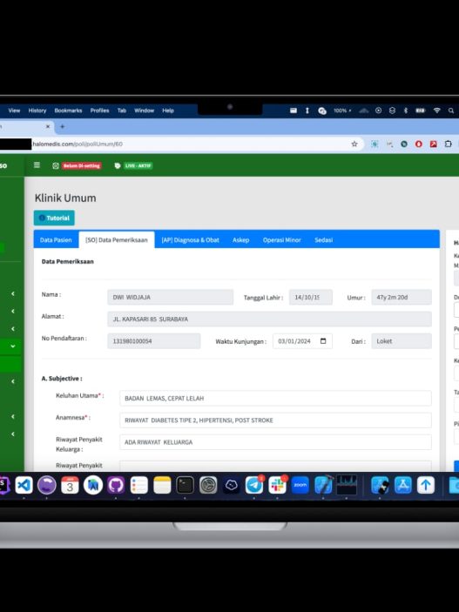Open Calendar from the dock
This screenshot has width=459, height=612.
pos(70,485)
